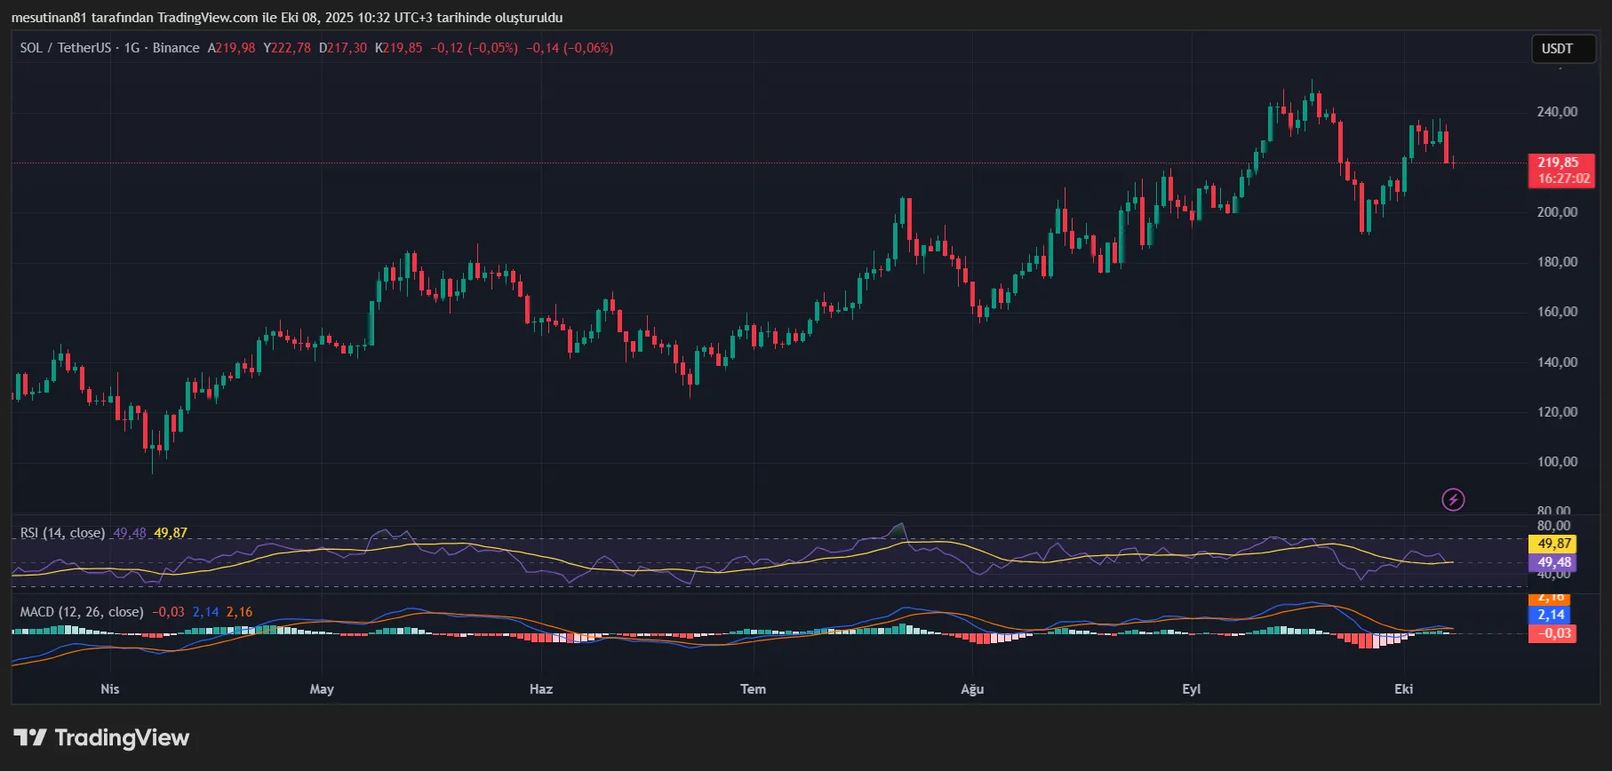Screen dimensions: 1612x771
Task: Click the Haz month label on time axis
Action: (x=540, y=689)
